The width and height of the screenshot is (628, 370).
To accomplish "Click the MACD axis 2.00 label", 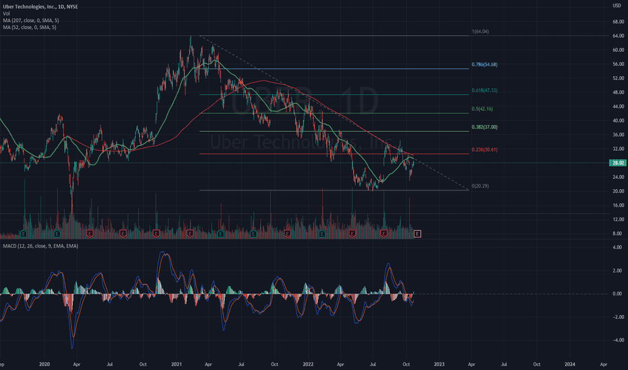I will (617, 271).
